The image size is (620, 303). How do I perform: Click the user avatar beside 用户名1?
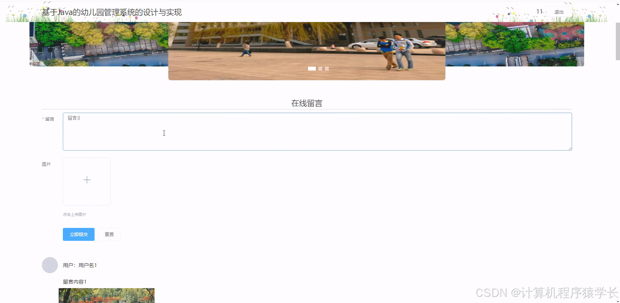point(50,265)
